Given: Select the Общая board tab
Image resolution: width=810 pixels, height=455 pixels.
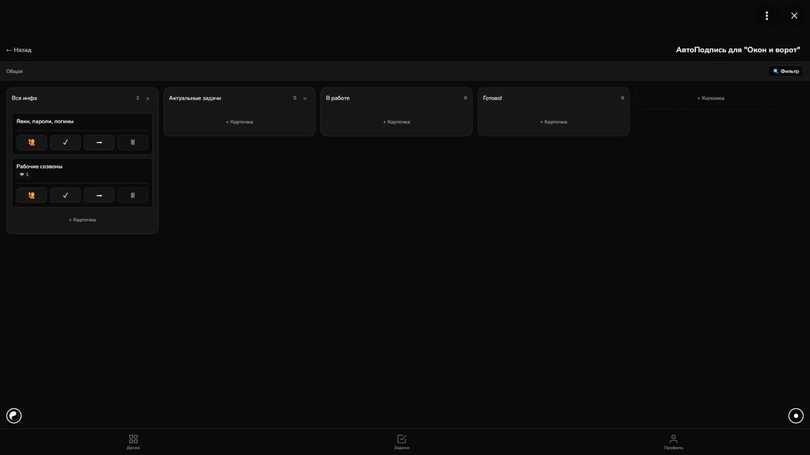Looking at the screenshot, I should coord(14,71).
